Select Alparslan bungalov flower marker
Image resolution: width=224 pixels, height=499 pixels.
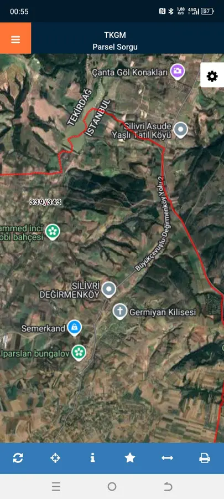click(x=79, y=352)
